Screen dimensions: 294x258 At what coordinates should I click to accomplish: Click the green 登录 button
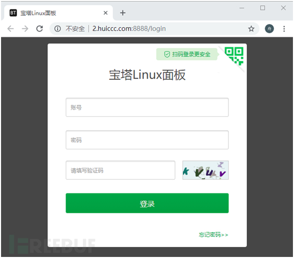pyautogui.click(x=147, y=203)
